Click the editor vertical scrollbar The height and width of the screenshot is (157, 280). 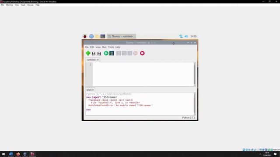[x=194, y=75]
